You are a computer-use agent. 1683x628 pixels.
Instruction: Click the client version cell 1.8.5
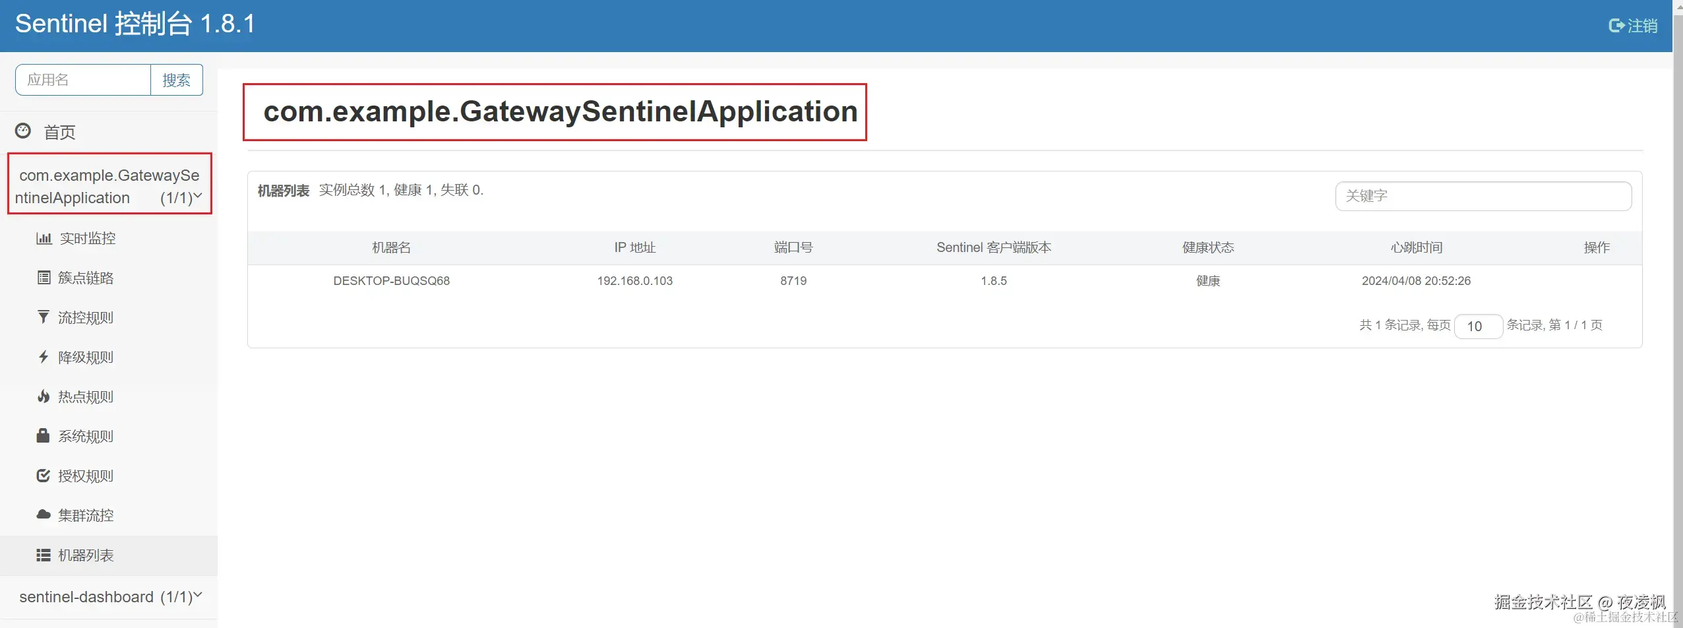click(x=994, y=281)
